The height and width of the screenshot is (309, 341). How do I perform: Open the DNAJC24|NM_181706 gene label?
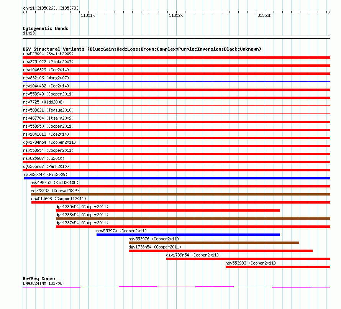[43, 283]
